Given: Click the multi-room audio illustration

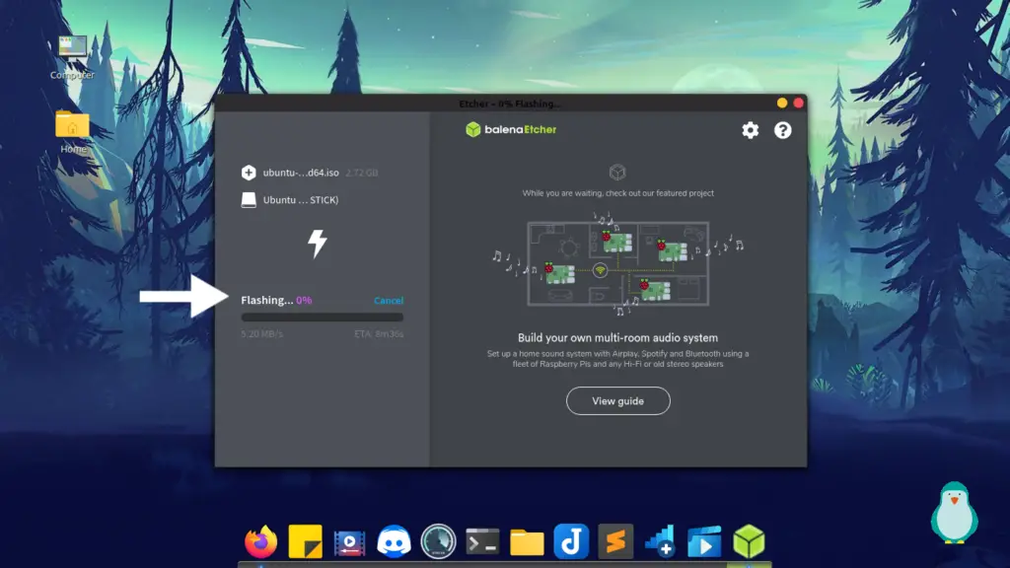Looking at the screenshot, I should coord(617,264).
